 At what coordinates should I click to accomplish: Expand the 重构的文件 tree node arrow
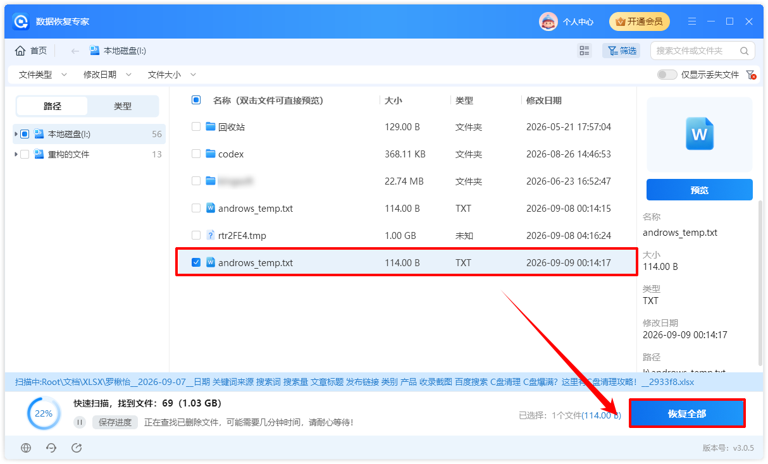pyautogui.click(x=15, y=154)
